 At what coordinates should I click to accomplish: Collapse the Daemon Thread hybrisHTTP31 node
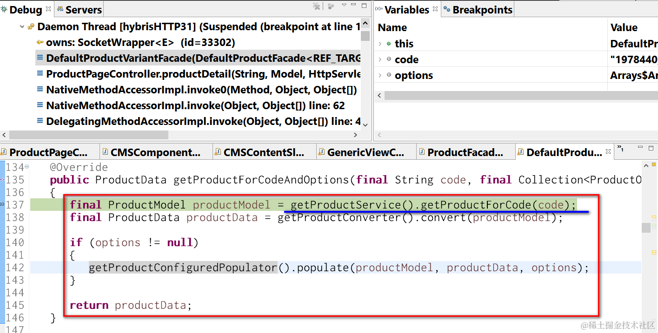tap(22, 27)
